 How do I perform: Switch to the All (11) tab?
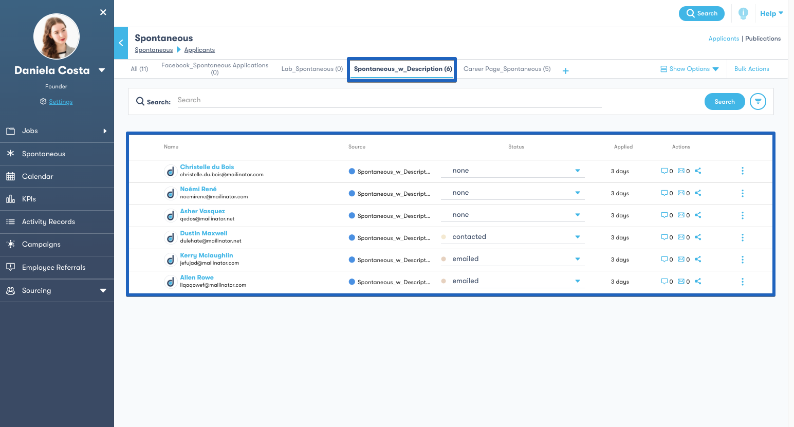click(x=139, y=69)
